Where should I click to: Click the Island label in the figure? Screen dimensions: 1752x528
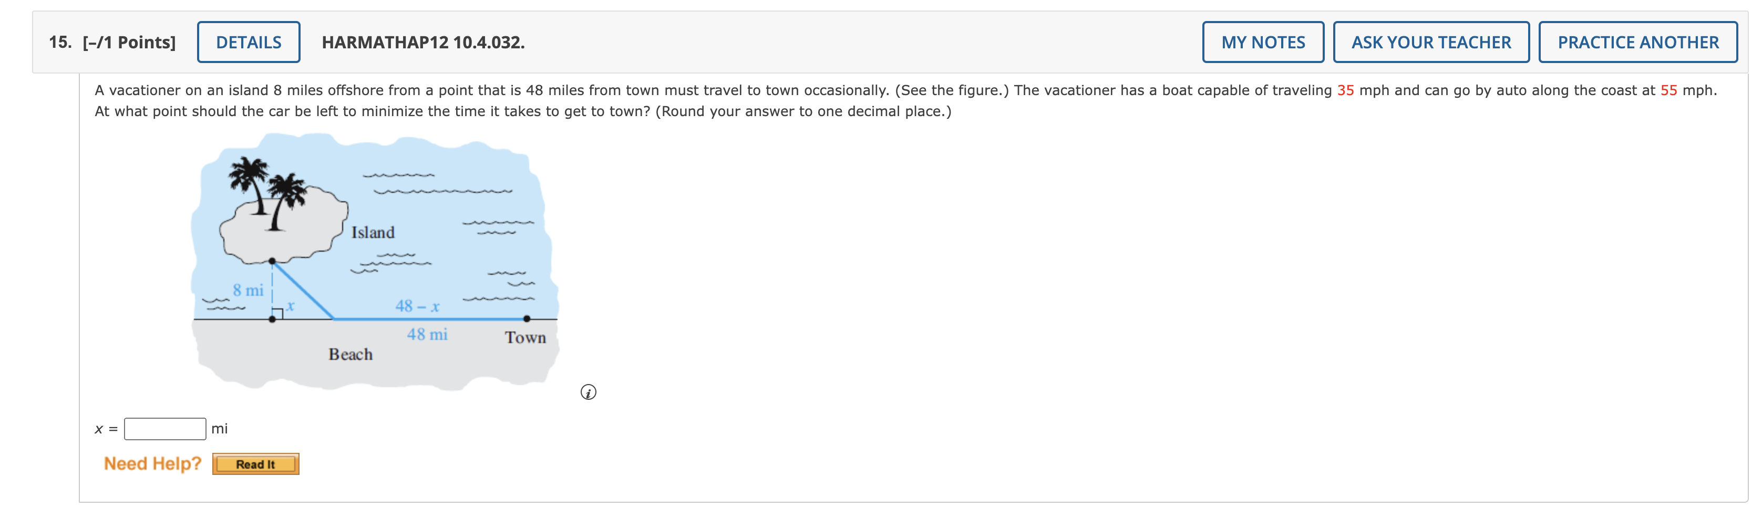point(373,232)
